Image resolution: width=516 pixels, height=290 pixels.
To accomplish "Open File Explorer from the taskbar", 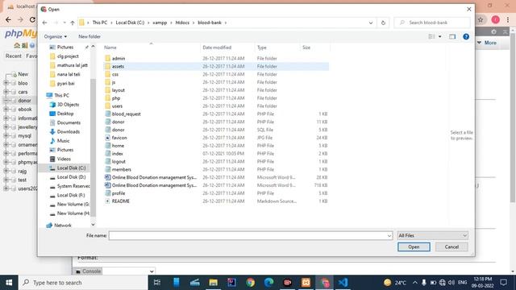I will [213, 283].
